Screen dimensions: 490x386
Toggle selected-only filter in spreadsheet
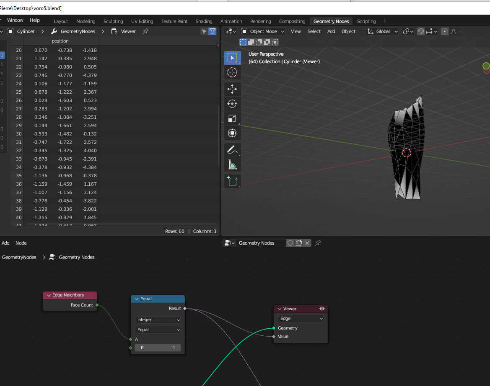[204, 31]
